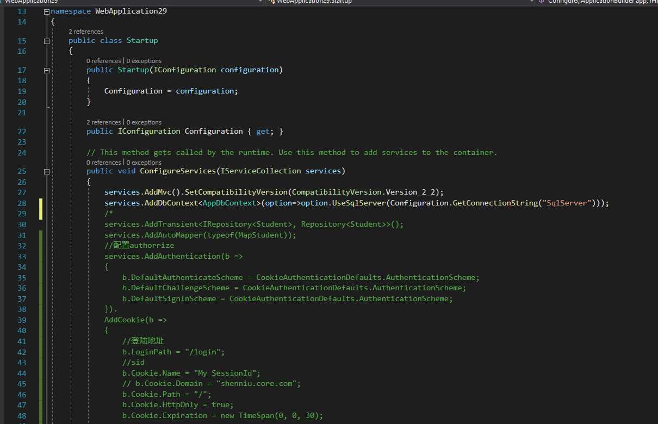Open '0 exceptions' above Startup constructor
The height and width of the screenshot is (424, 658).
pyautogui.click(x=144, y=61)
